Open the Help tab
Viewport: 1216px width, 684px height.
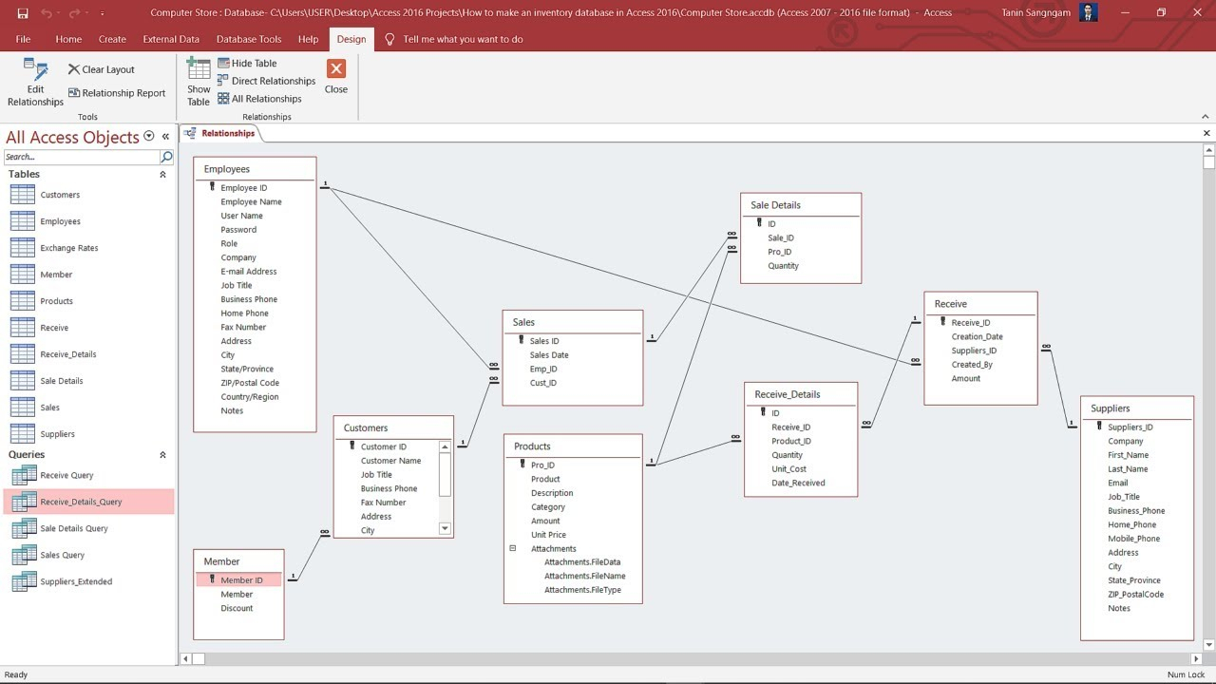308,39
